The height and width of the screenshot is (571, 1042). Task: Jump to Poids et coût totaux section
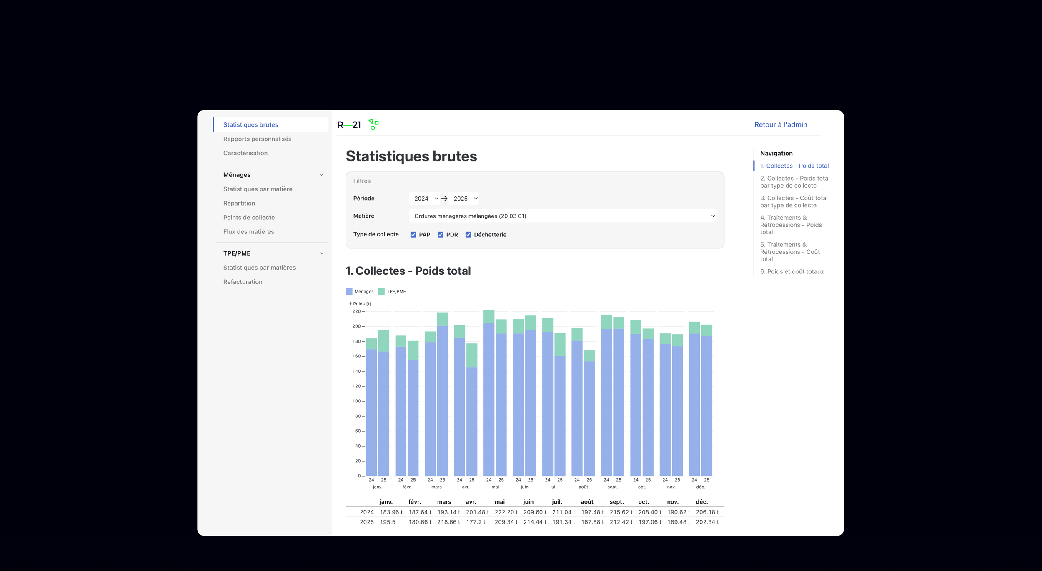(x=792, y=272)
